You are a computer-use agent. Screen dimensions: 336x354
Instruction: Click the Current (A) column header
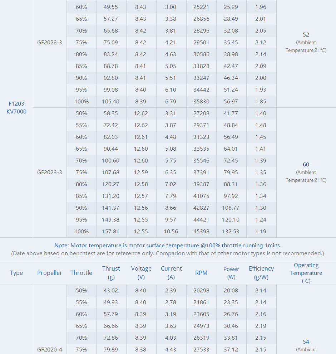[x=171, y=273]
